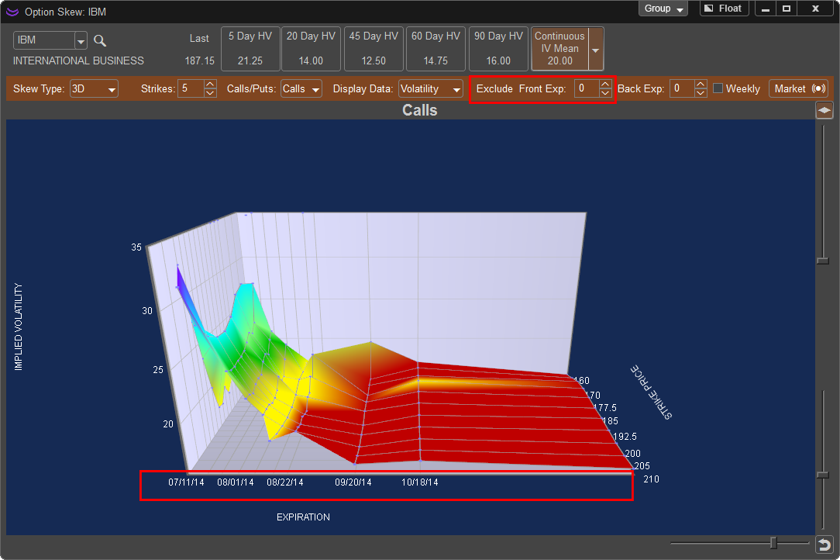
Task: Select the 20 Day HV box
Action: coord(311,49)
